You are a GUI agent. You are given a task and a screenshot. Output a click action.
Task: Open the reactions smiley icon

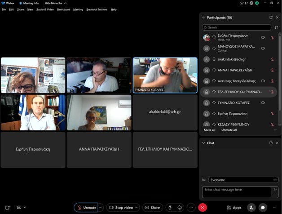pyautogui.click(x=180, y=207)
